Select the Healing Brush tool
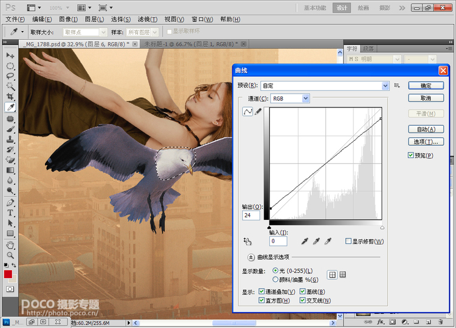This screenshot has width=456, height=328. (10, 118)
